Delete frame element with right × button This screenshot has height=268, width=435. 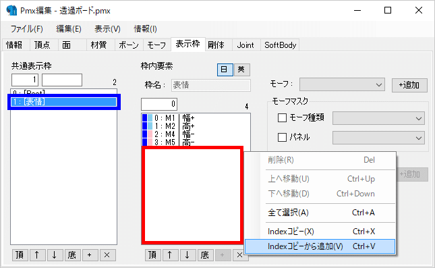point(239,255)
